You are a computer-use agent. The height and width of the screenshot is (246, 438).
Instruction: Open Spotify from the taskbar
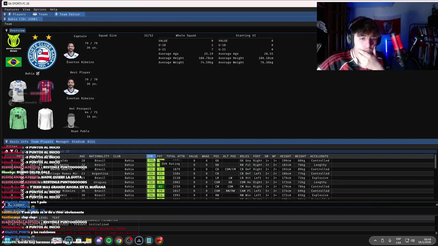[109, 241]
